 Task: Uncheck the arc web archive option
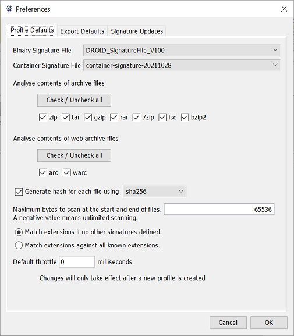[43, 173]
